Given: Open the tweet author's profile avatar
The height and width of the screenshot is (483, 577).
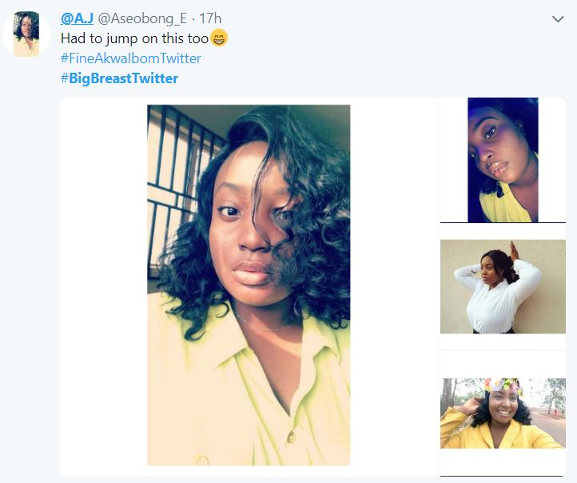Looking at the screenshot, I should click(26, 34).
